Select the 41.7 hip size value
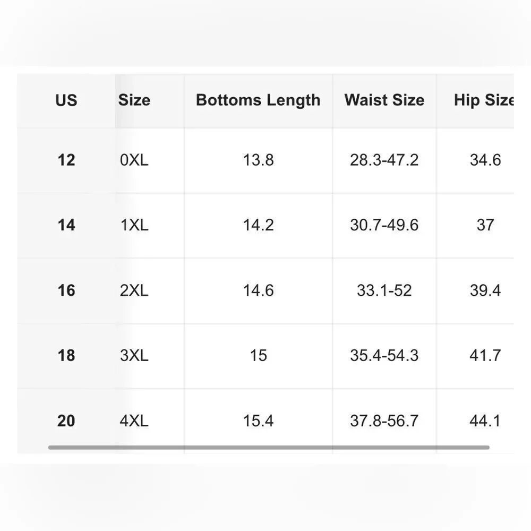531x531 pixels. click(x=485, y=355)
